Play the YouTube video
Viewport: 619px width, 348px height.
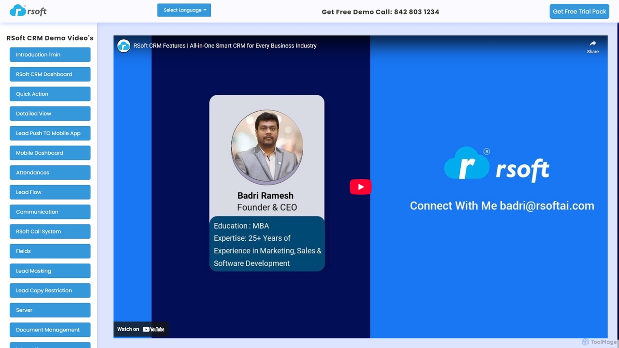pyautogui.click(x=360, y=187)
